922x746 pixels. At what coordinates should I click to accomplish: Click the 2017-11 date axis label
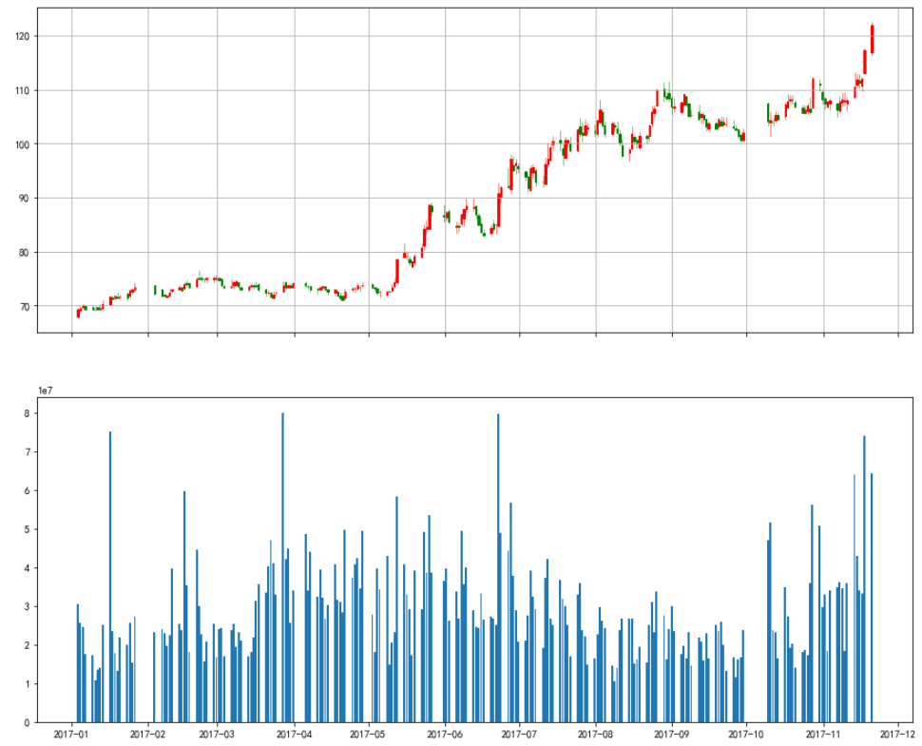(x=823, y=735)
